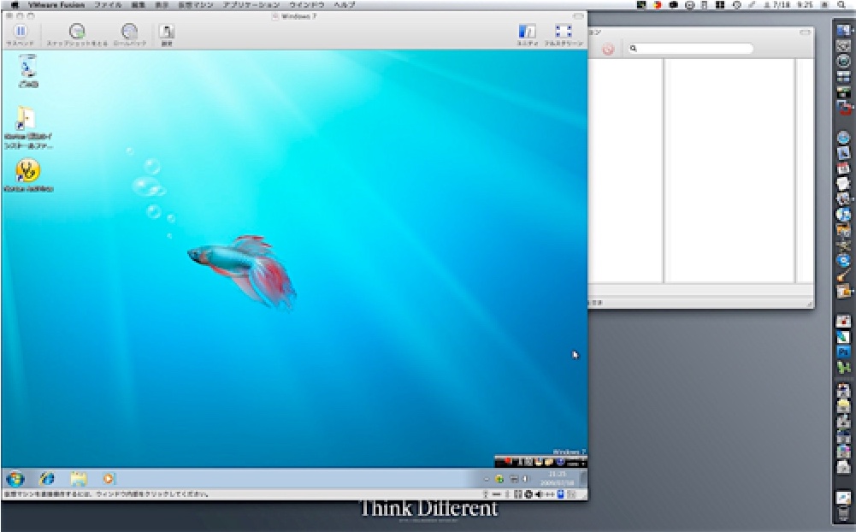Open the Apple menu
This screenshot has height=532, width=856.
(15, 5)
